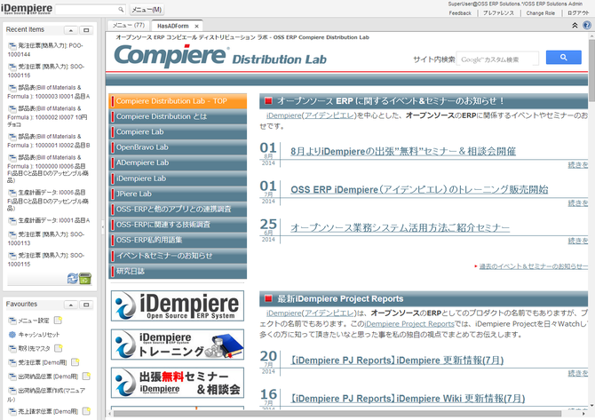Open the オープンソース業務システム活用方法ご紹介セミナー link
Screen dimensions: 595x420
click(400, 227)
